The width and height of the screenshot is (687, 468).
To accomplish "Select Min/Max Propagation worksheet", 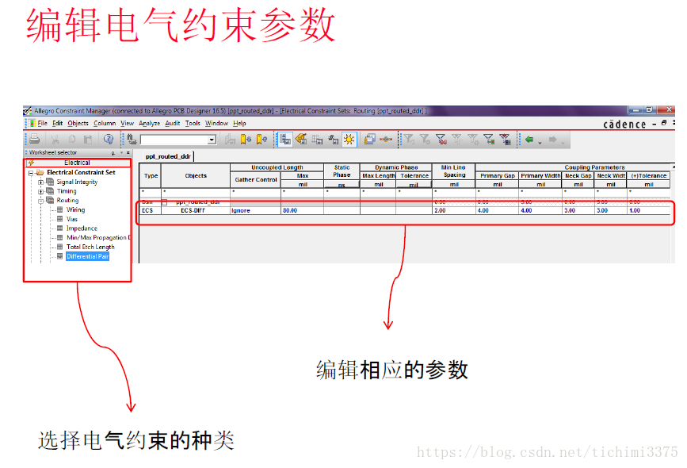I will [x=98, y=237].
